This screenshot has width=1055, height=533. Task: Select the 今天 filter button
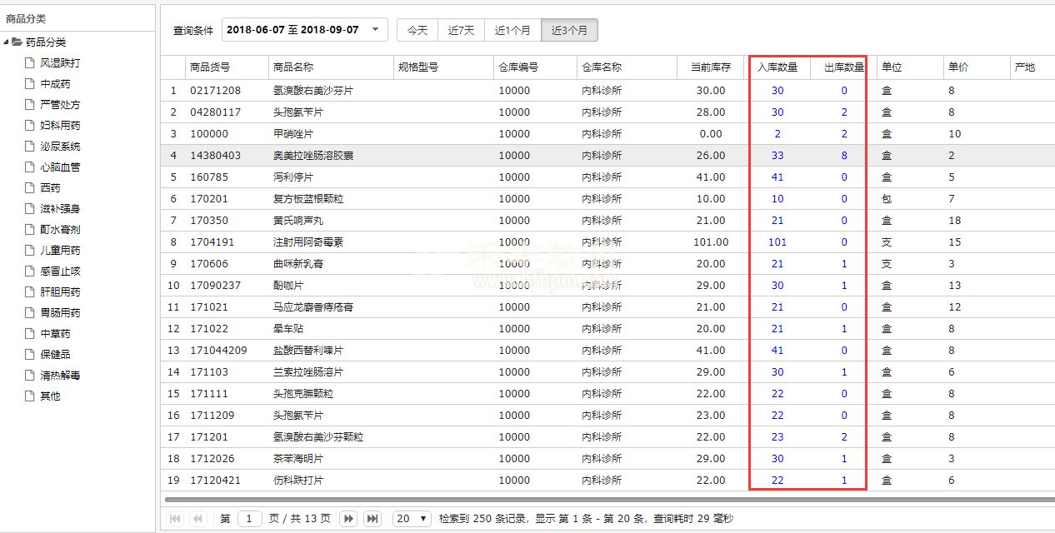tap(417, 30)
